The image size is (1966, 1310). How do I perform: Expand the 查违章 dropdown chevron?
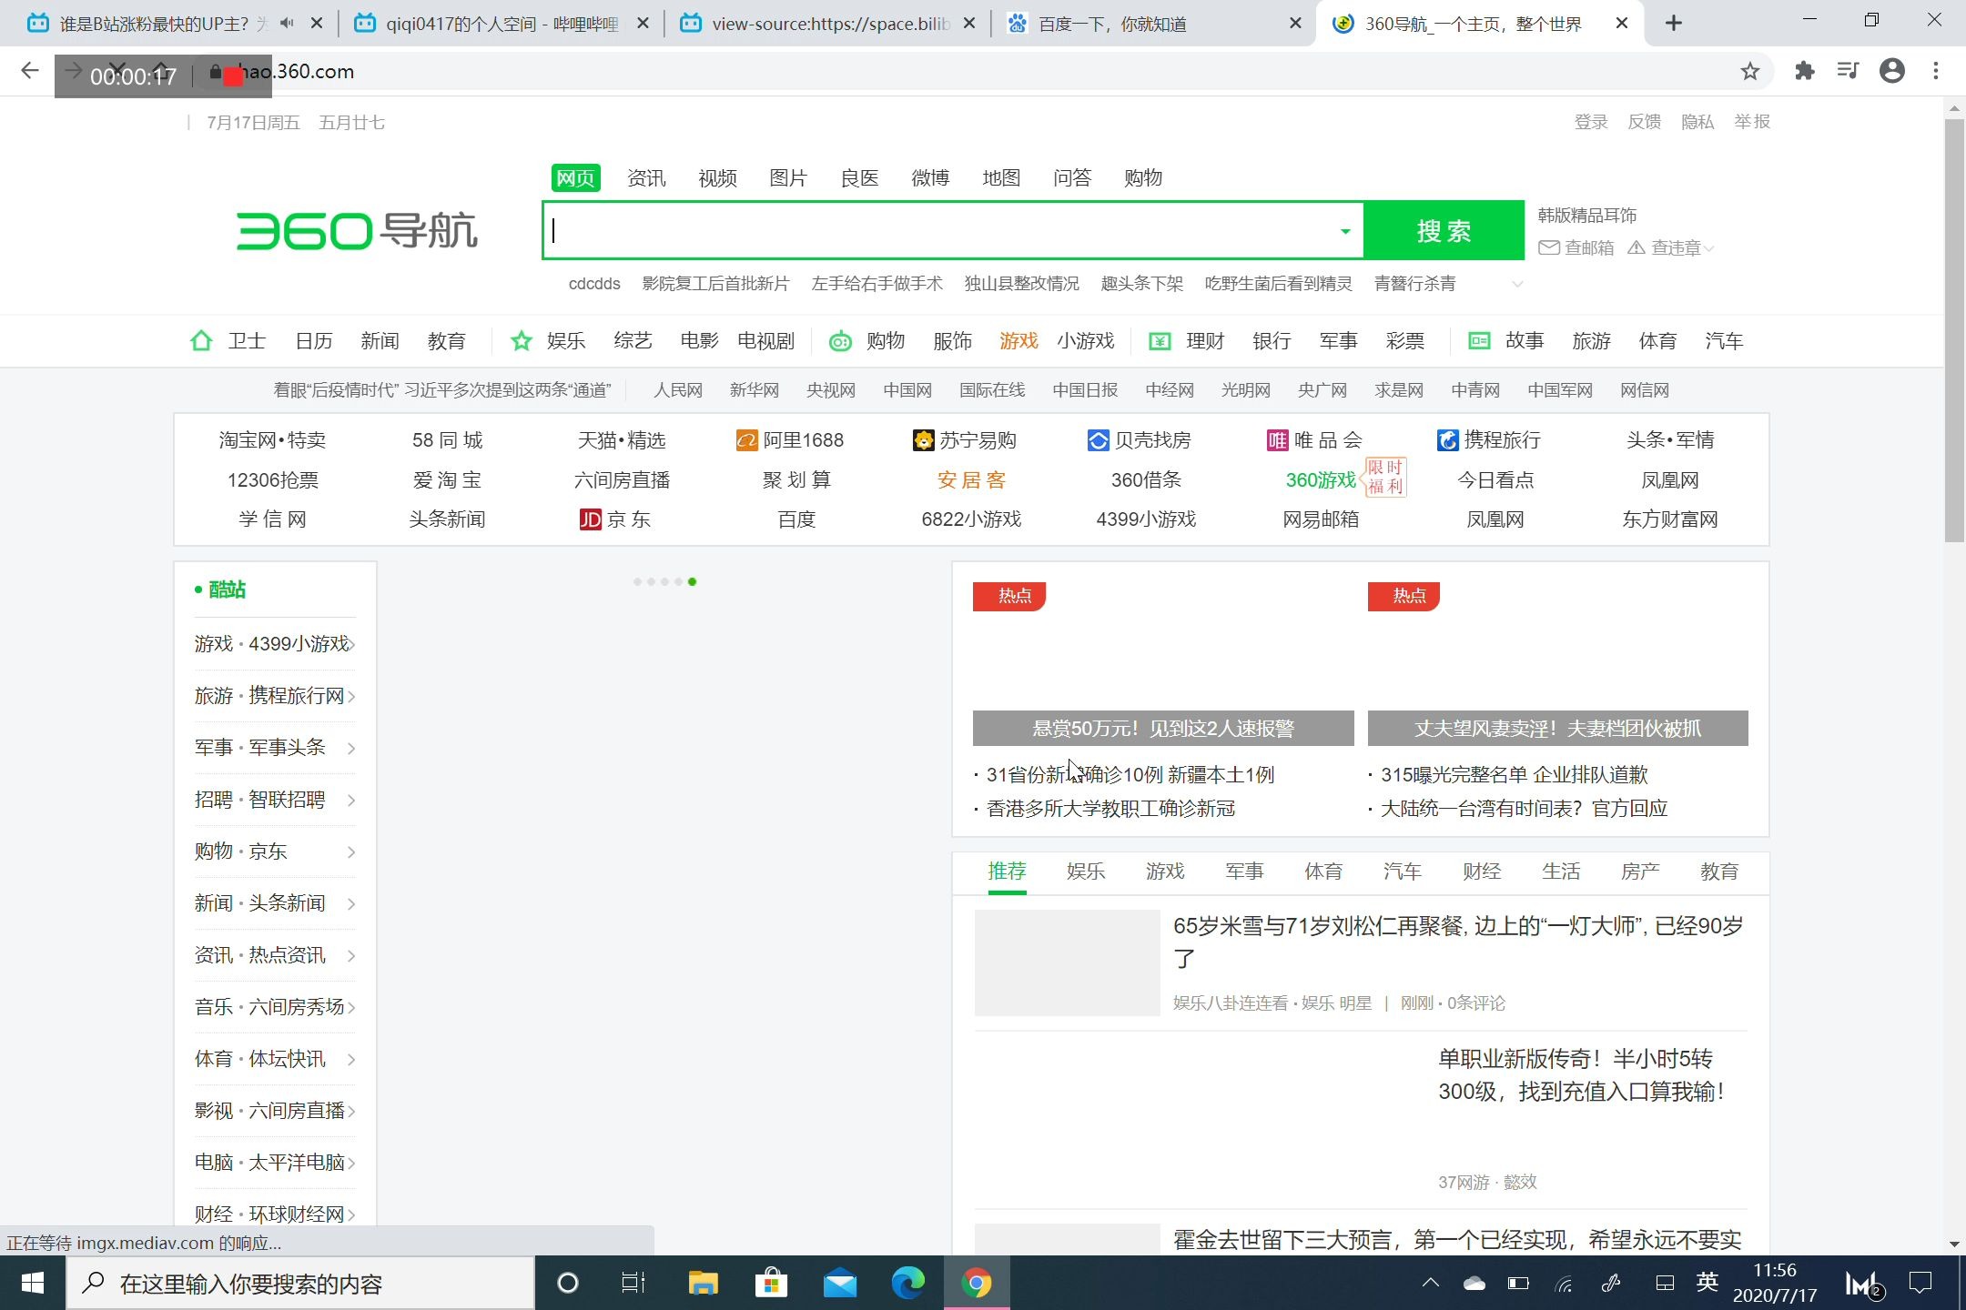coord(1709,247)
